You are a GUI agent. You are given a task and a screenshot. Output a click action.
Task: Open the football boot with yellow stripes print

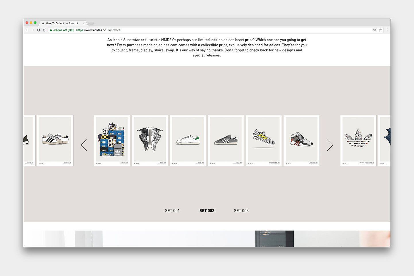[264, 140]
